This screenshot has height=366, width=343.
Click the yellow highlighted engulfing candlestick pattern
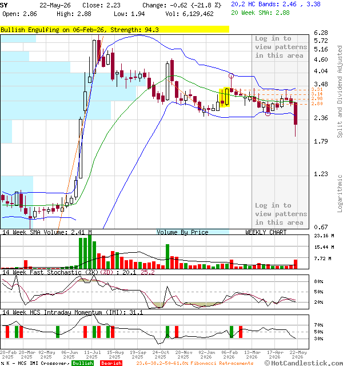(225, 97)
